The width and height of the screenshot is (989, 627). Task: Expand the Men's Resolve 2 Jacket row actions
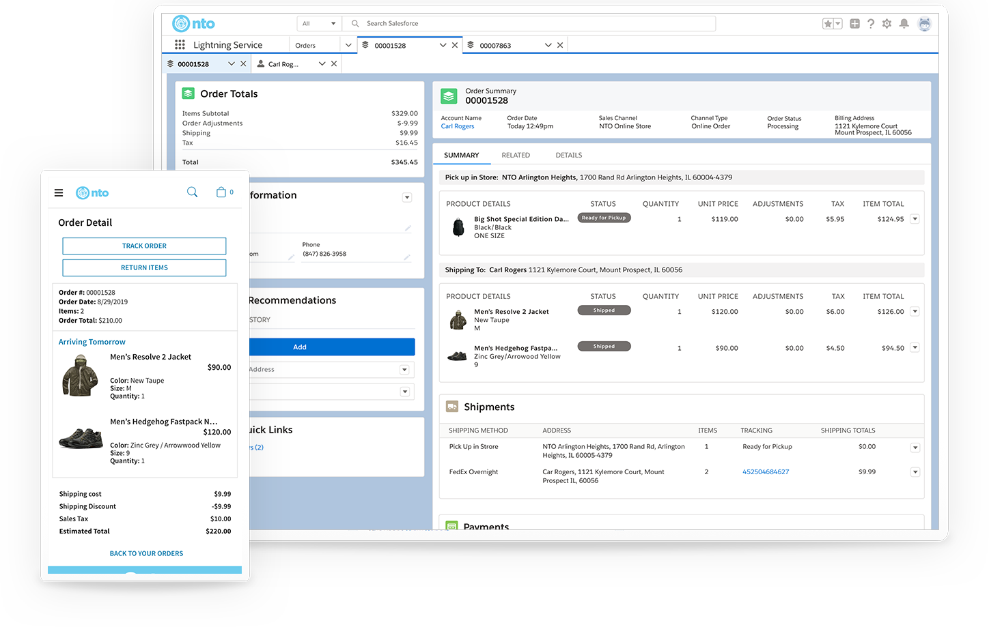click(915, 311)
